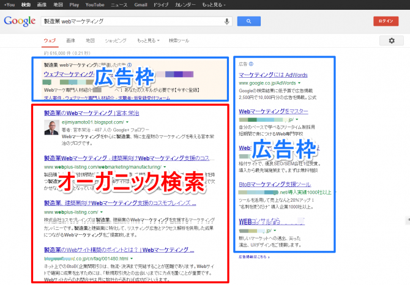Open 地図 in the top black bar
The height and width of the screenshot is (285, 410).
(x=58, y=5)
